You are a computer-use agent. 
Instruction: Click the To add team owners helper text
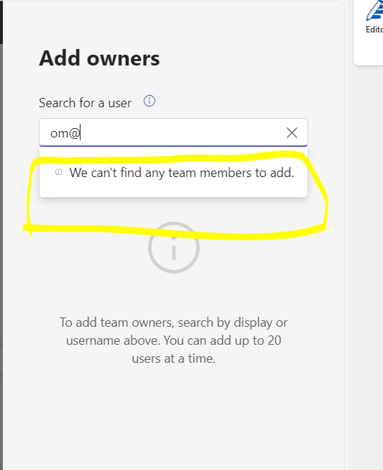(174, 340)
